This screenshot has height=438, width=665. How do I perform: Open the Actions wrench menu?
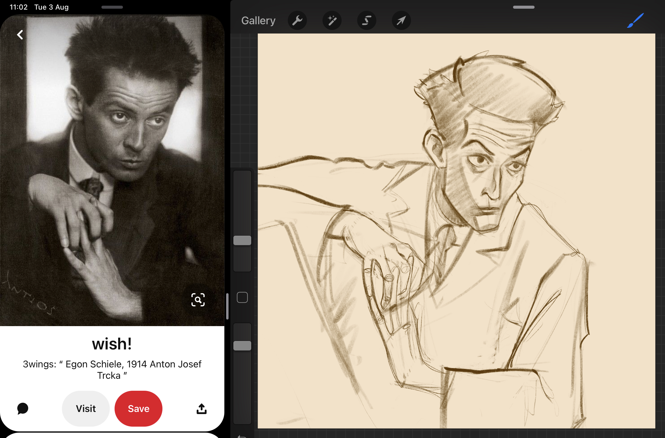point(297,21)
